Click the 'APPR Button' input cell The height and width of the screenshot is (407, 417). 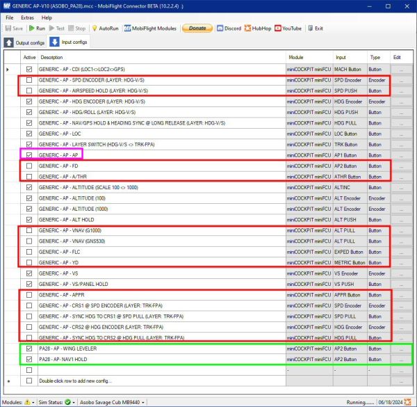[350, 295]
